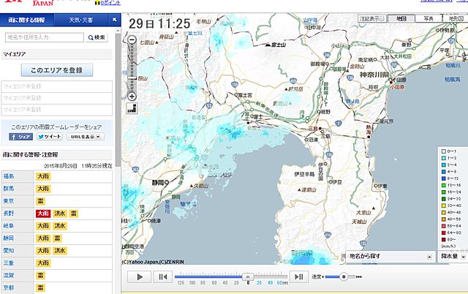The image size is (468, 294).
Task: Switch the map to 地図 view
Action: click(401, 18)
